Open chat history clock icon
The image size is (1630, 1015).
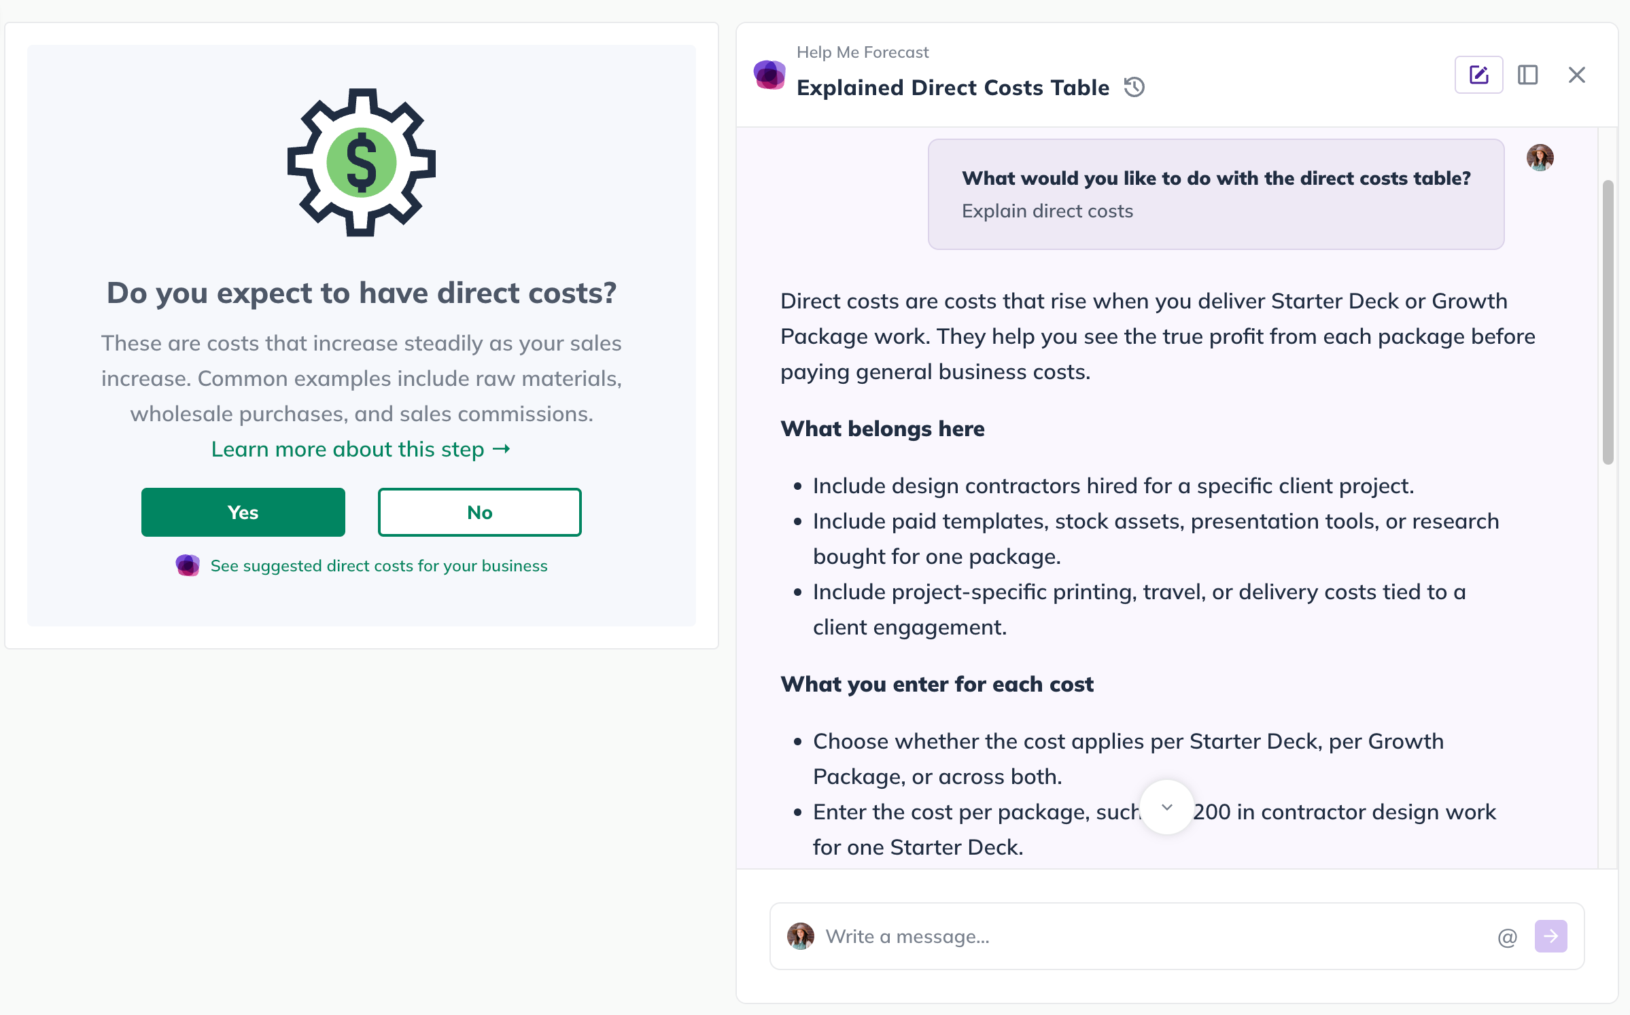coord(1134,88)
